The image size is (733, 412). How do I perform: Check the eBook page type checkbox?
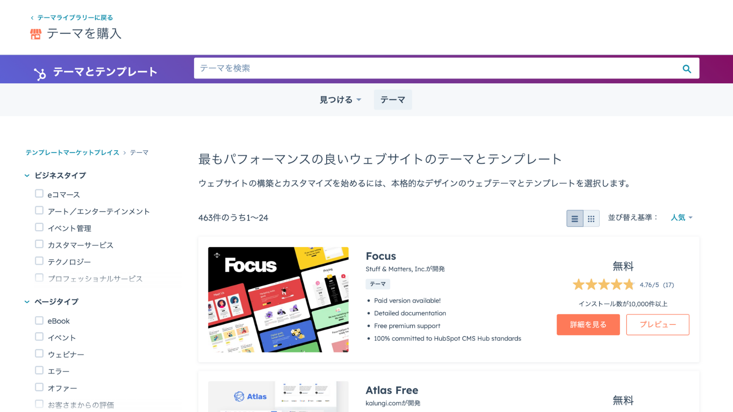click(39, 320)
